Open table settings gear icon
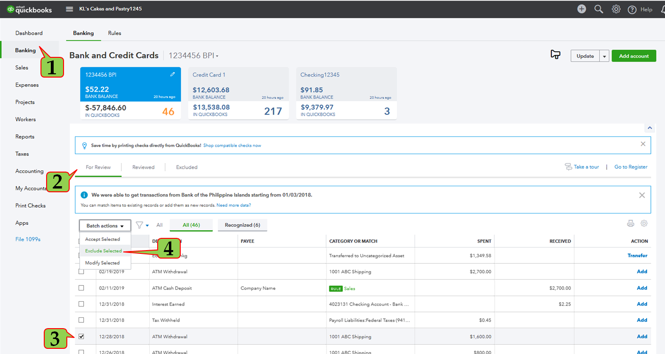This screenshot has width=665, height=354. pos(644,224)
